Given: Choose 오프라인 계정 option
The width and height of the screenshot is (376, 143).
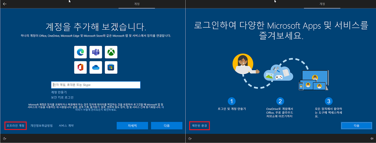Looking at the screenshot, I should [x=16, y=126].
